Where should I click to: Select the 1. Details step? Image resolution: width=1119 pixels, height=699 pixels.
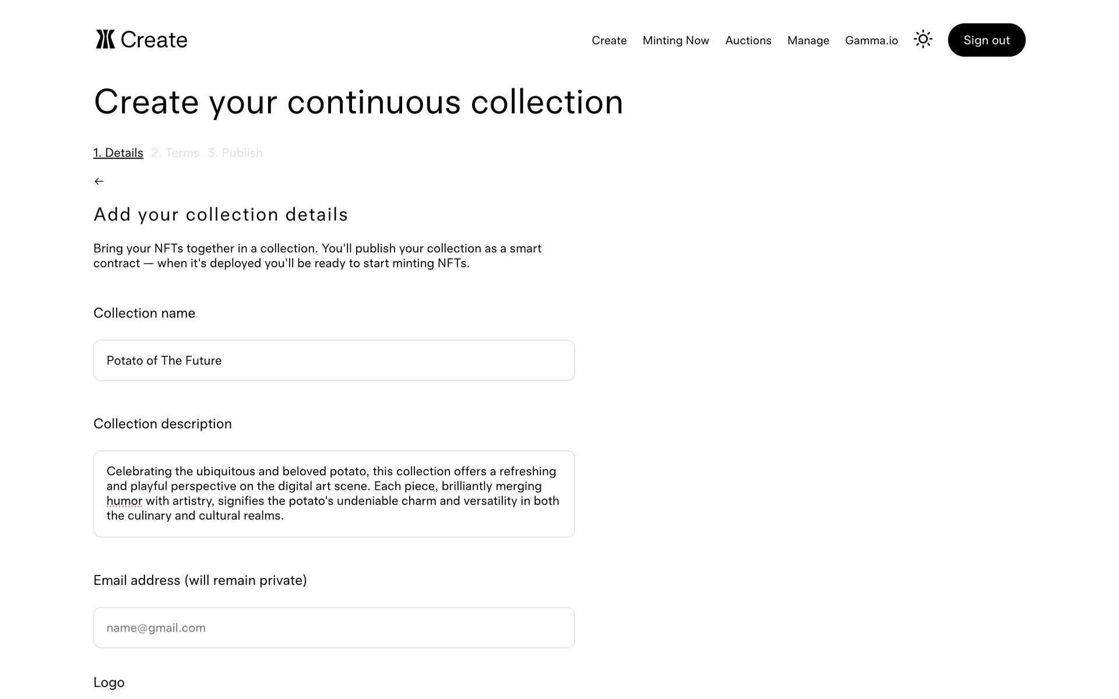pyautogui.click(x=118, y=153)
